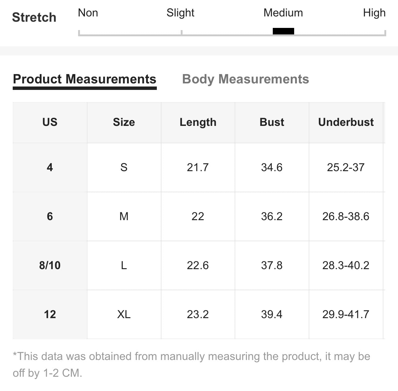The width and height of the screenshot is (398, 391).
Task: Select the Product Measurements tab
Action: pyautogui.click(x=85, y=79)
